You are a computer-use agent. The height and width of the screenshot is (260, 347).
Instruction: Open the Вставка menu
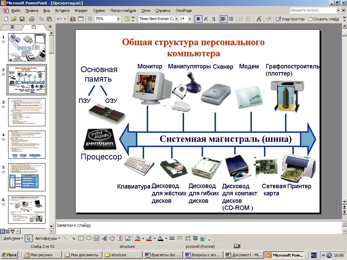[62, 10]
